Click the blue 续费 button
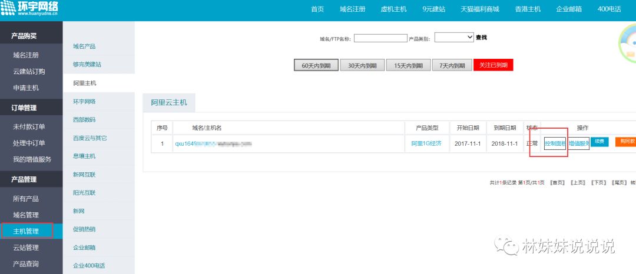This screenshot has height=274, width=636. (599, 142)
